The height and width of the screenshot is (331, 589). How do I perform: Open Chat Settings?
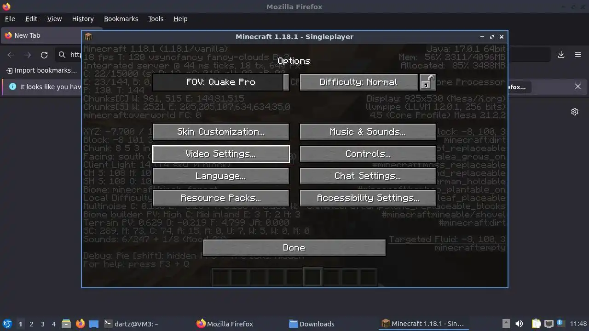(368, 176)
